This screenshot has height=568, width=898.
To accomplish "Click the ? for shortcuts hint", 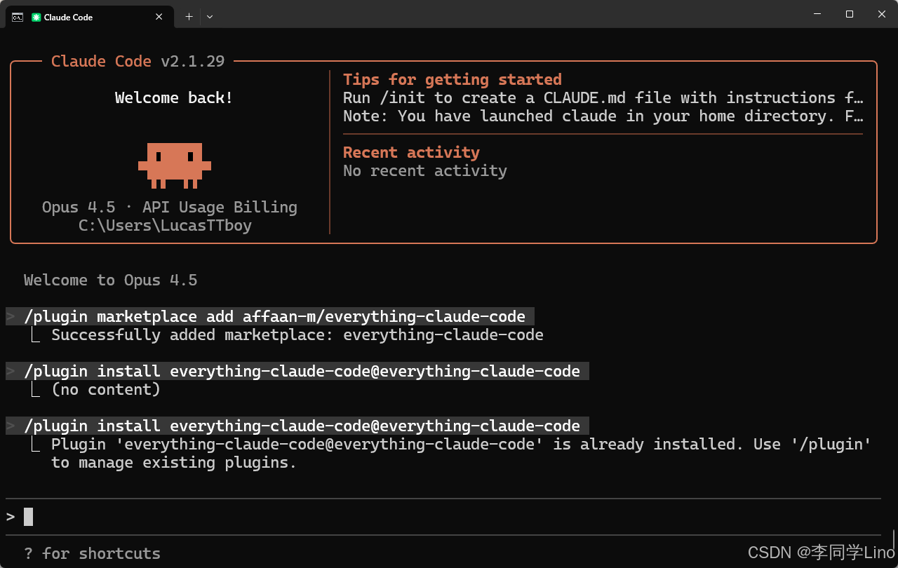I will 92,553.
